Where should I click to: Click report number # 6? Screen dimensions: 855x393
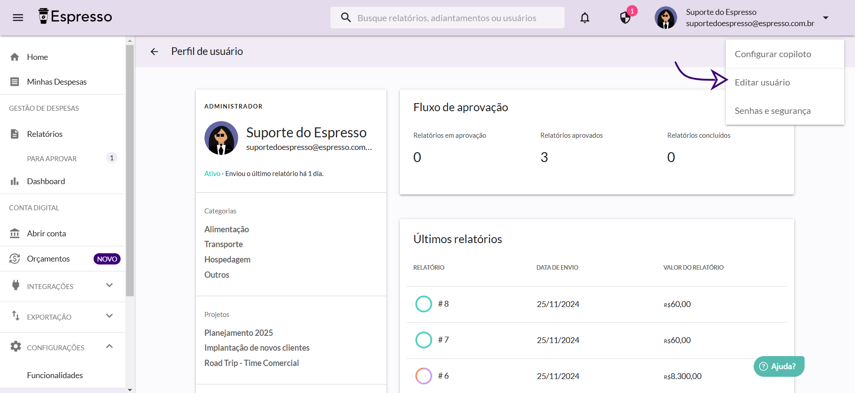(443, 376)
